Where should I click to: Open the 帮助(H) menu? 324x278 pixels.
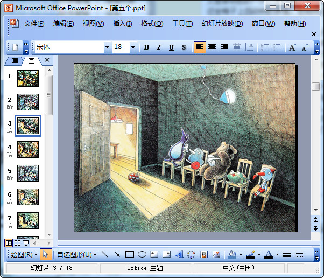click(295, 24)
